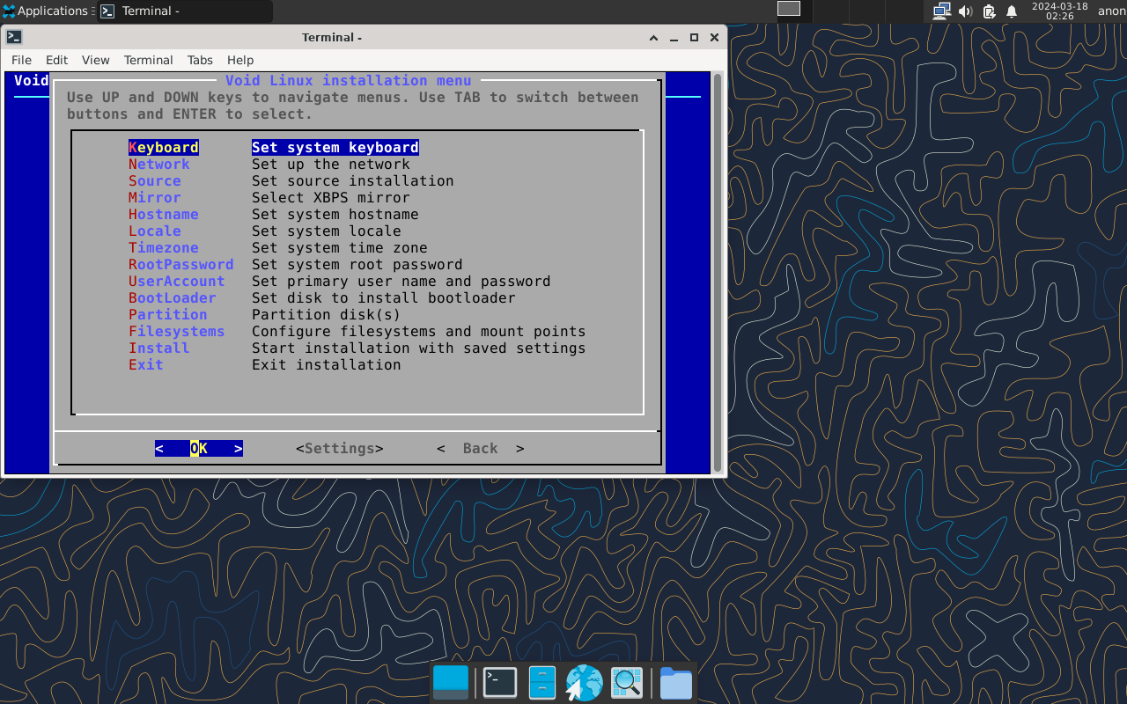The height and width of the screenshot is (704, 1127).
Task: Click 'Set system time zone' description
Action: point(340,247)
